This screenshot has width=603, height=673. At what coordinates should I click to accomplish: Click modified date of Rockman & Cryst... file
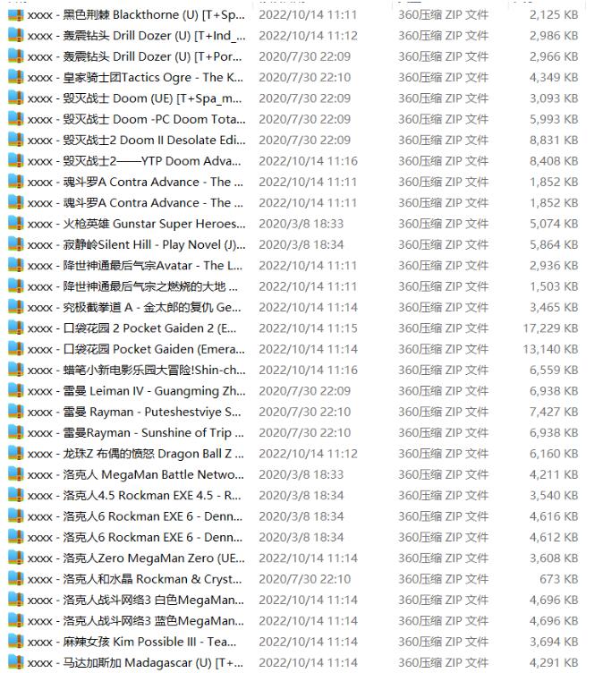click(305, 579)
